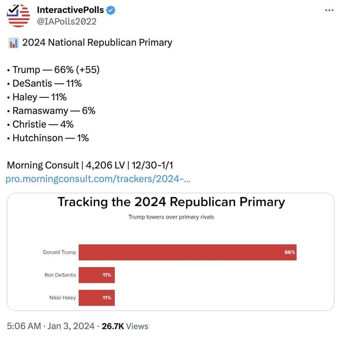
Task: Click the embedded poll chart image
Action: 171,252
